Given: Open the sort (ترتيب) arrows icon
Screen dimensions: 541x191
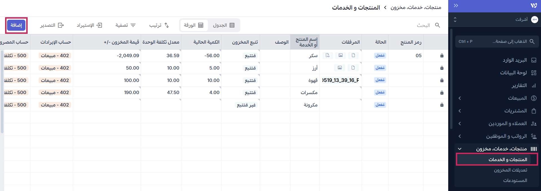Looking at the screenshot, I should (x=167, y=25).
